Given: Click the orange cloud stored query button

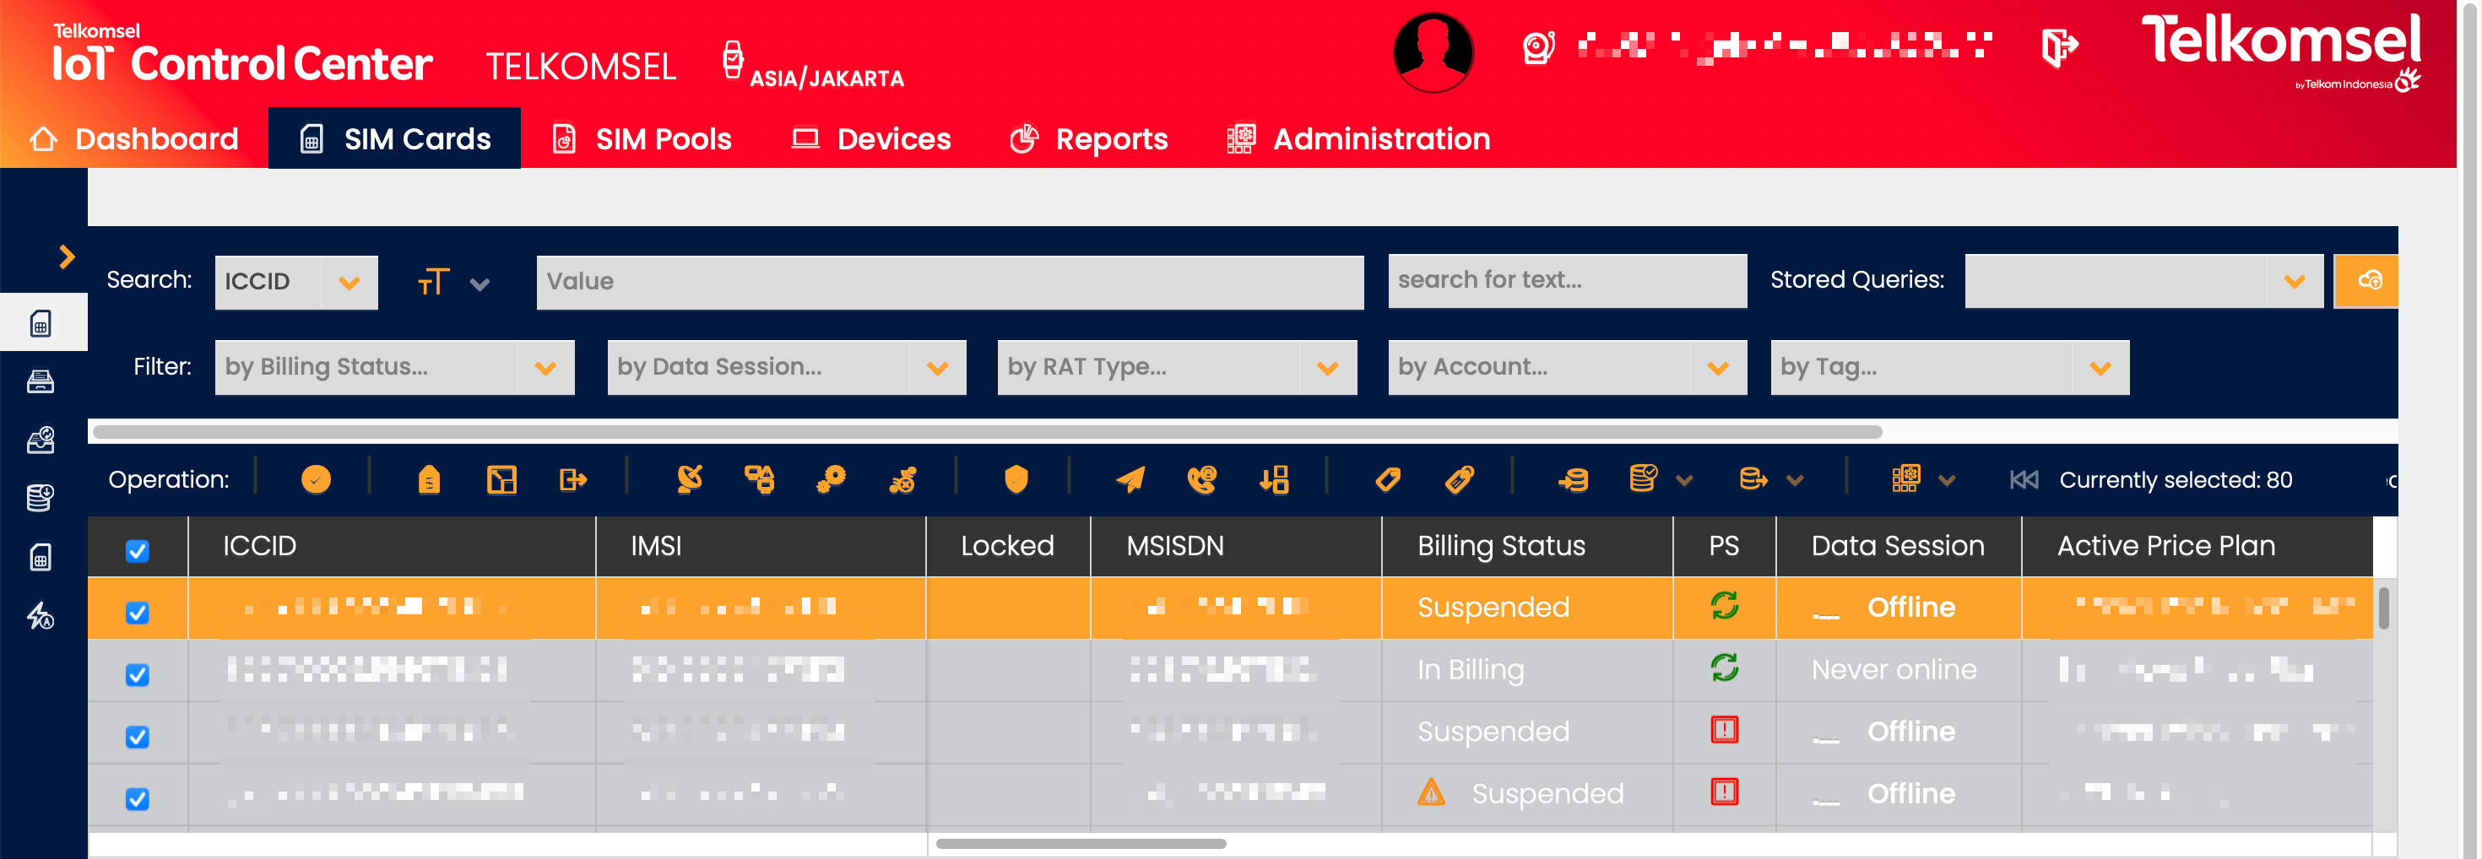Looking at the screenshot, I should [2368, 281].
